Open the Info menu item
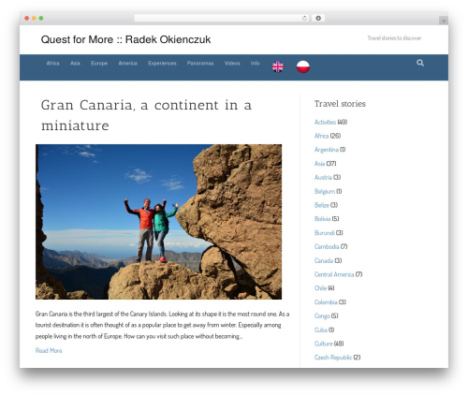 coord(255,63)
